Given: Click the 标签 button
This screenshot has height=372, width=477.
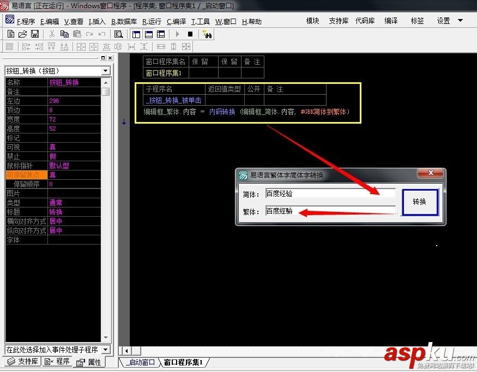Looking at the screenshot, I should tap(417, 21).
